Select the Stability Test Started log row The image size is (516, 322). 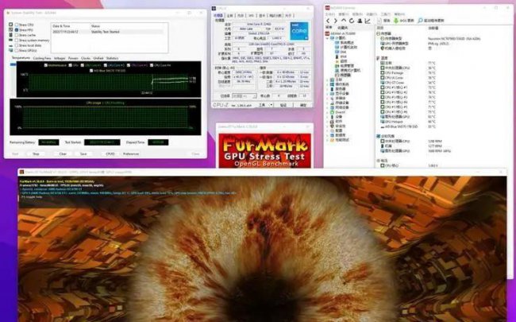pos(108,32)
